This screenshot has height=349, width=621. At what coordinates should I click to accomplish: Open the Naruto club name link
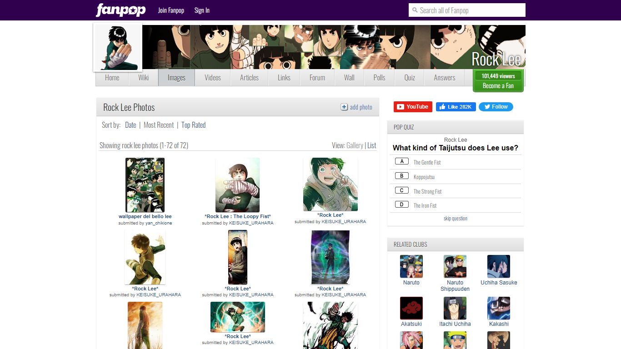[411, 283]
